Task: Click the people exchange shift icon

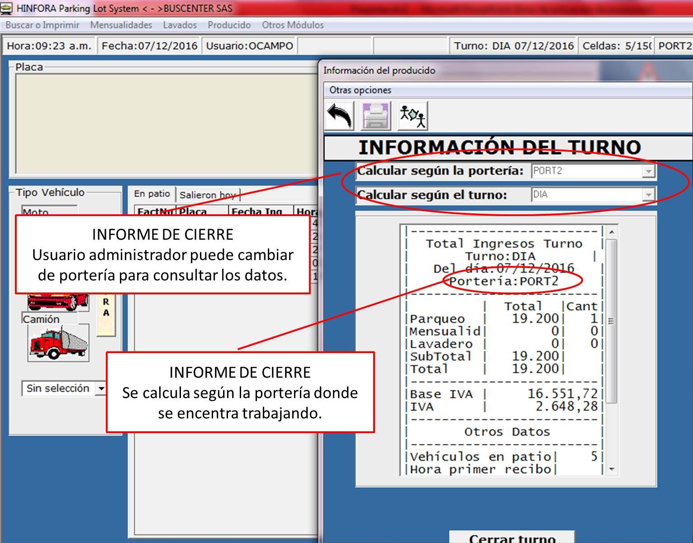Action: pos(413,116)
